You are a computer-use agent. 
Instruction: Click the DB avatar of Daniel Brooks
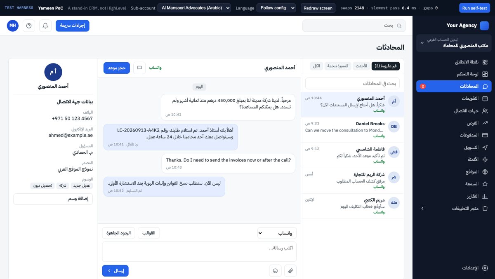click(394, 127)
